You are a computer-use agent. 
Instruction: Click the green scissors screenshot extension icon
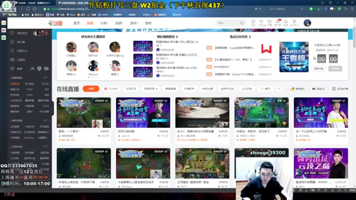[319, 9]
